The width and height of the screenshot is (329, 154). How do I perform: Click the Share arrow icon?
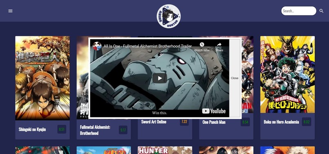pos(219,44)
